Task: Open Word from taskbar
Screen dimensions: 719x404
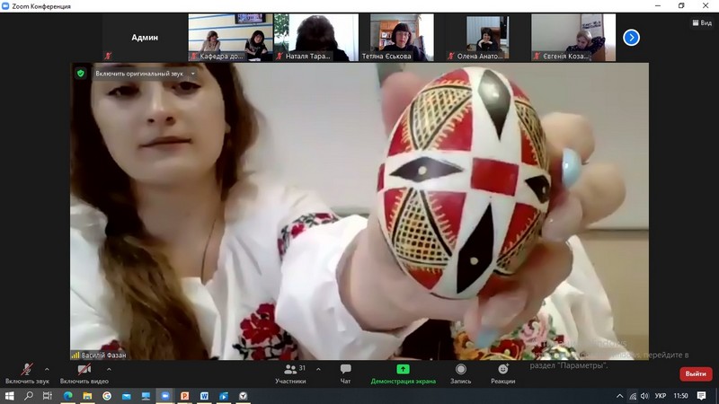Action: 204,396
